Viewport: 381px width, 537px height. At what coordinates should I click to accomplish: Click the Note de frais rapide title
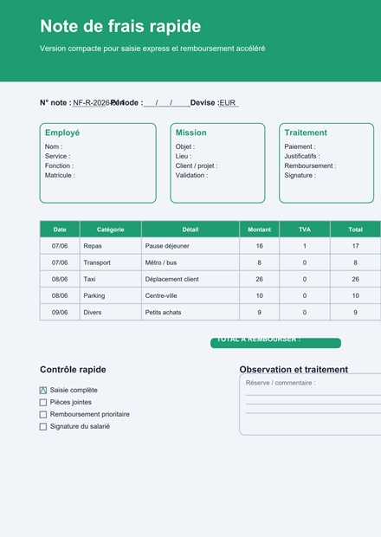pos(120,26)
